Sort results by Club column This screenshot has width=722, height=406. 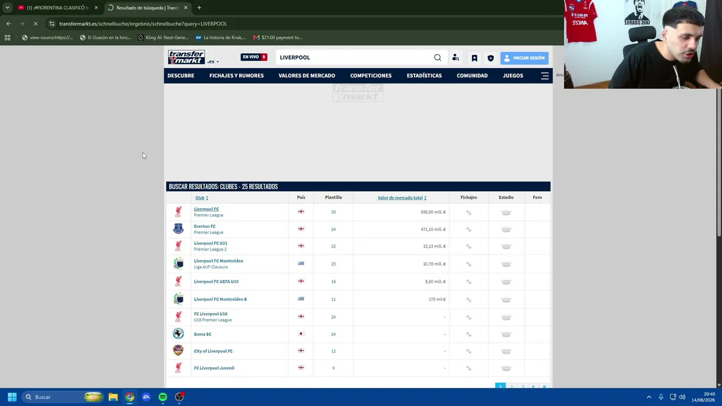click(201, 198)
